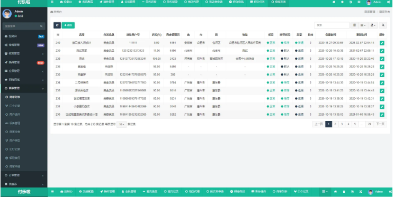The height and width of the screenshot is (197, 394).
Task: Open the tab list dropdown icon in the bottom bar
Action: coord(325,192)
